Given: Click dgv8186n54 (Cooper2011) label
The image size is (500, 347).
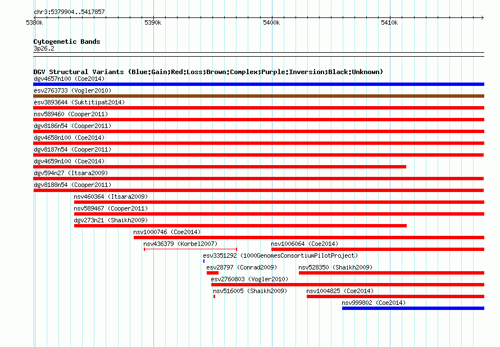Looking at the screenshot, I should (x=72, y=126).
